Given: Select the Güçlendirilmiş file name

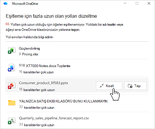Looking at the screenshot, I should coord(29,49).
